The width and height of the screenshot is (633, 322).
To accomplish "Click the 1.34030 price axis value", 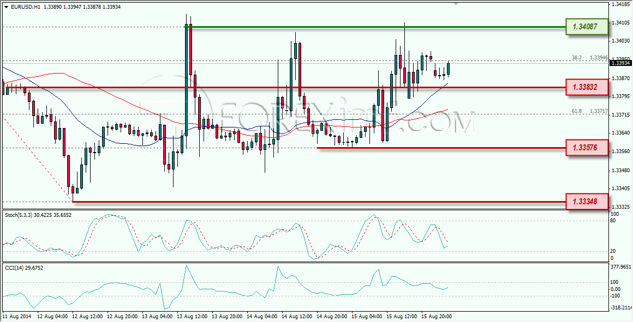I will pos(621,41).
